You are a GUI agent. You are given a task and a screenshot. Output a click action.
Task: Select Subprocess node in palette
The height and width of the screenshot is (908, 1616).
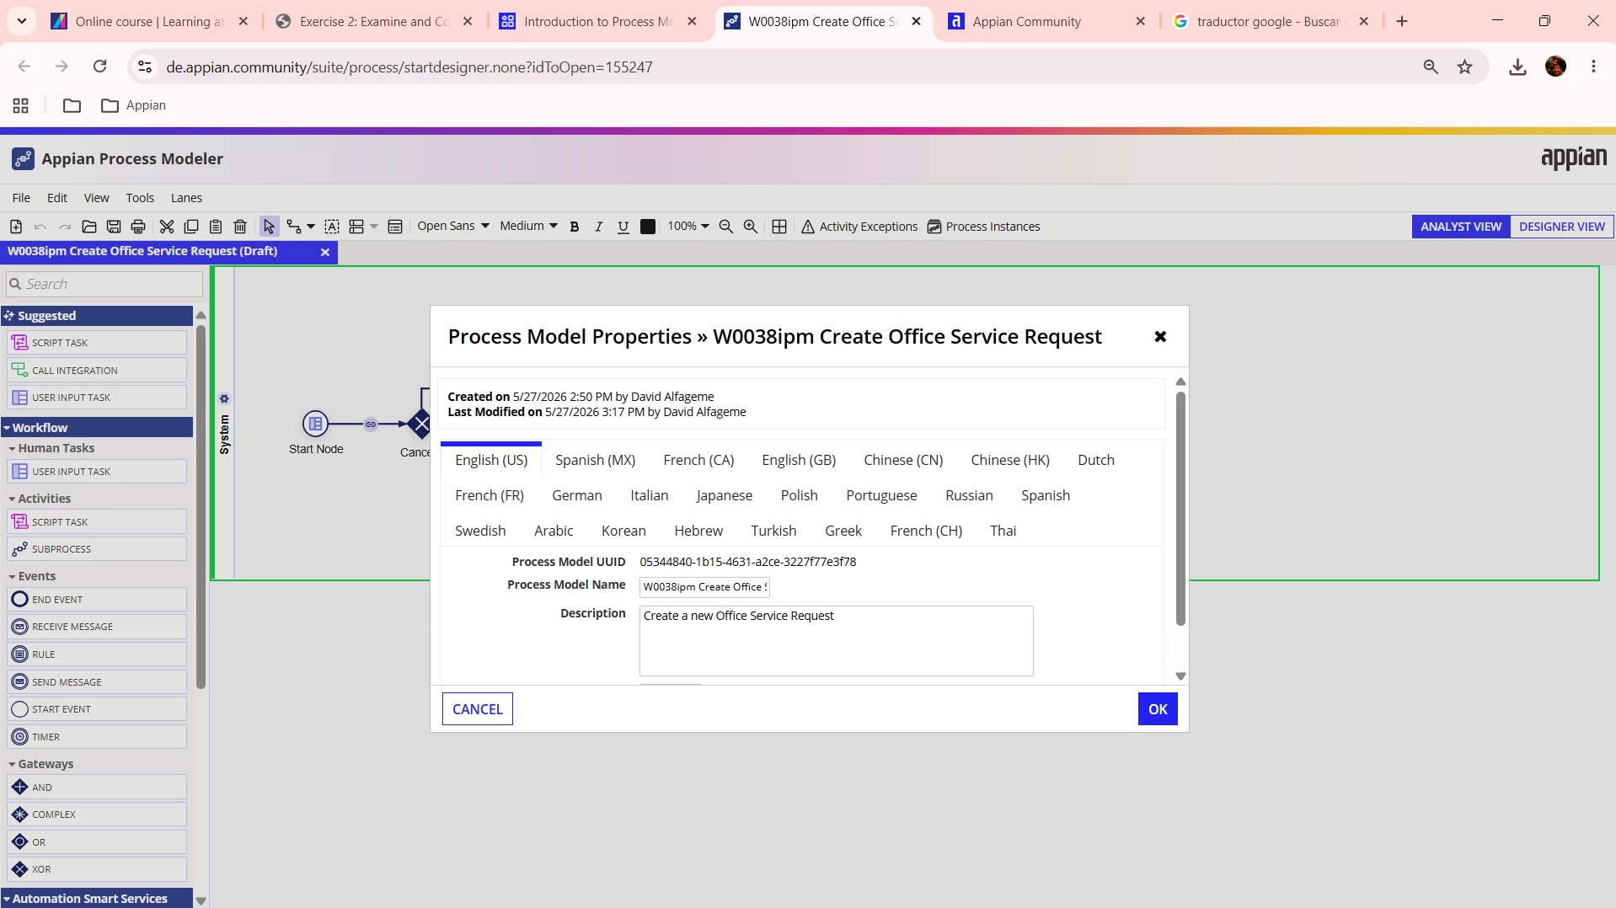click(x=97, y=549)
